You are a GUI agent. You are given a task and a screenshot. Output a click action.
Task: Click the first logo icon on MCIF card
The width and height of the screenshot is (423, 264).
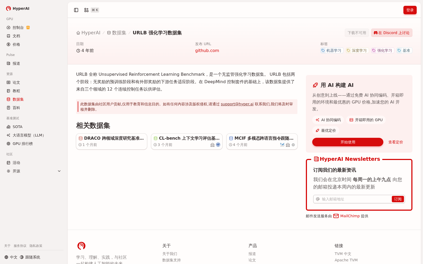click(x=282, y=145)
